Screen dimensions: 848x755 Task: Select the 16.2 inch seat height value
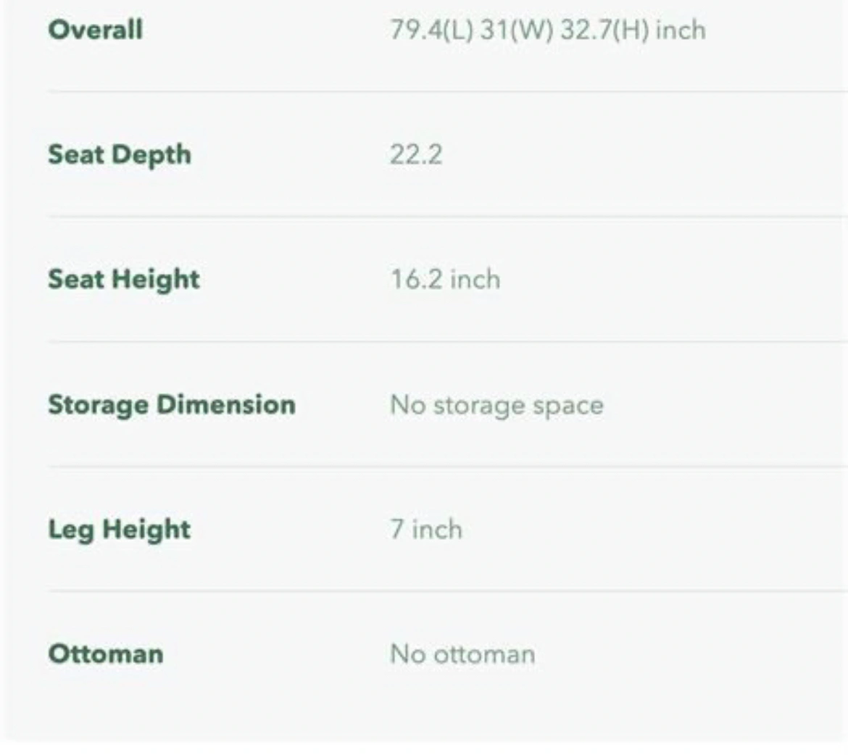point(445,280)
